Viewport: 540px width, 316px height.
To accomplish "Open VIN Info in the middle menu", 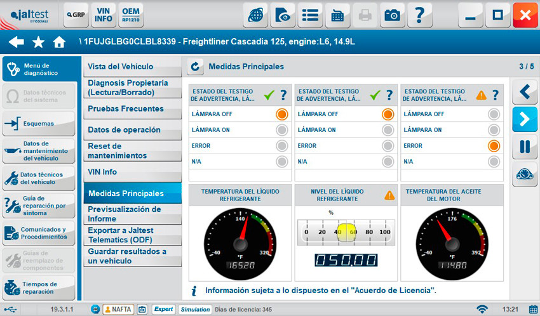I will (133, 172).
